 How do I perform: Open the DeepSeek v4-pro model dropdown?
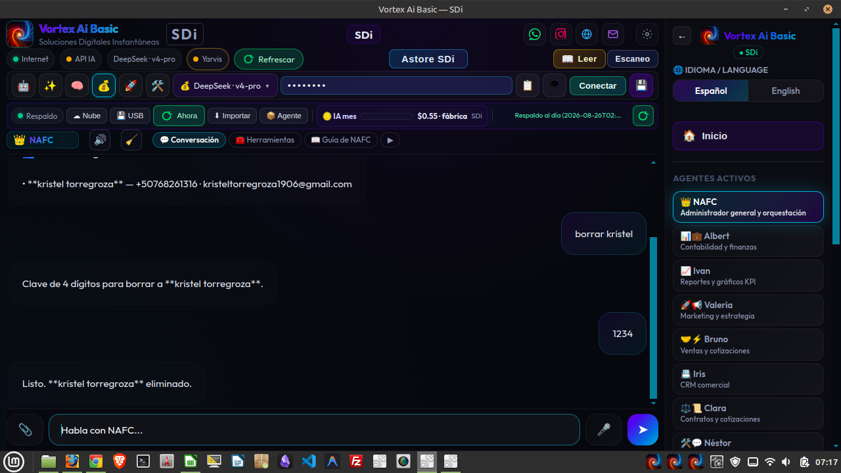click(225, 85)
